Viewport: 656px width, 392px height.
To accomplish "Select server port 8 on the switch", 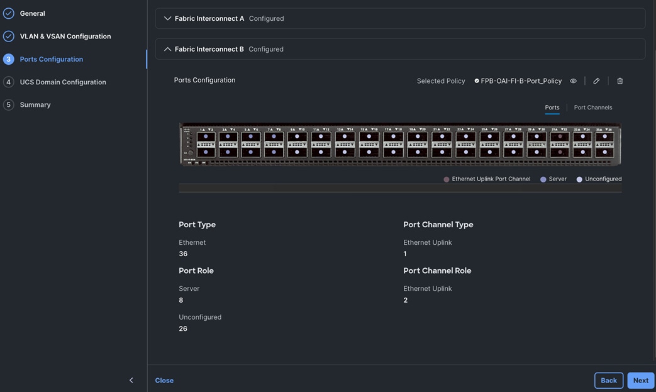I will point(274,152).
